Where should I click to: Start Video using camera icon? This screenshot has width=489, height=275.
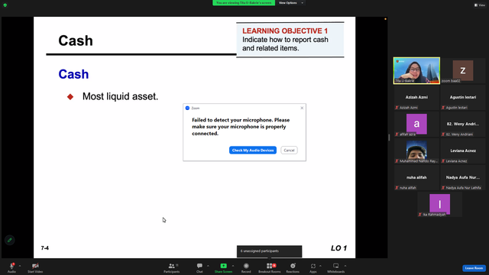35,267
